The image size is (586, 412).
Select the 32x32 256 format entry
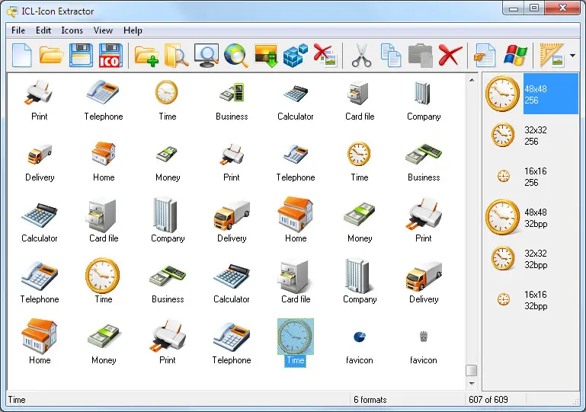[531, 136]
